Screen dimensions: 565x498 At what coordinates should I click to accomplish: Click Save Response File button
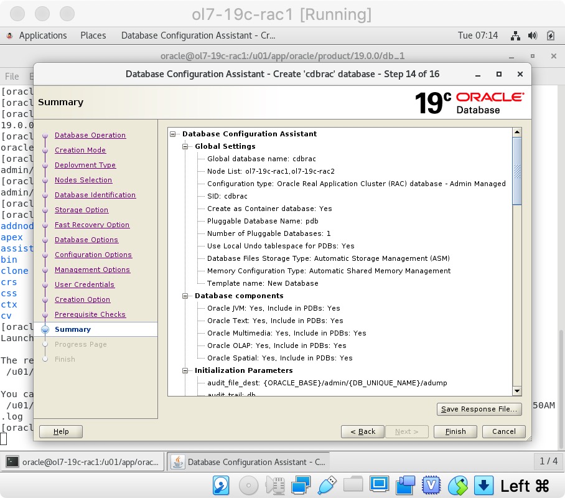[479, 409]
